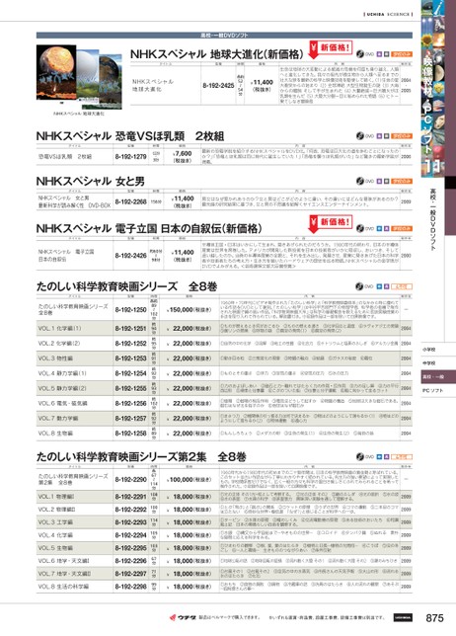This screenshot has width=456, height=636.
Task: Click the purple square icon beside 女と男
Action: click(379, 181)
